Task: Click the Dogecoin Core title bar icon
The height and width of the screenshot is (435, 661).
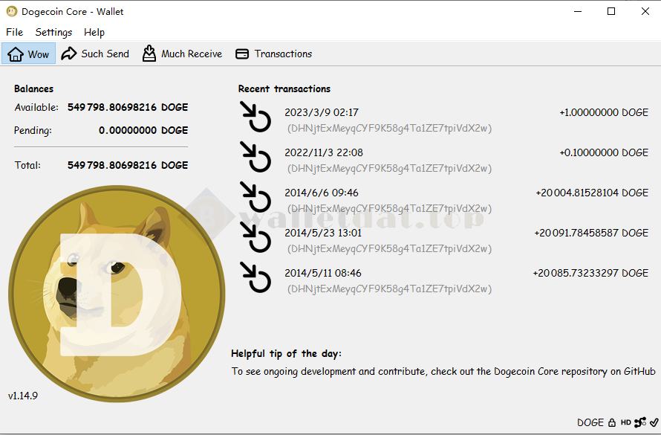Action: 11,11
